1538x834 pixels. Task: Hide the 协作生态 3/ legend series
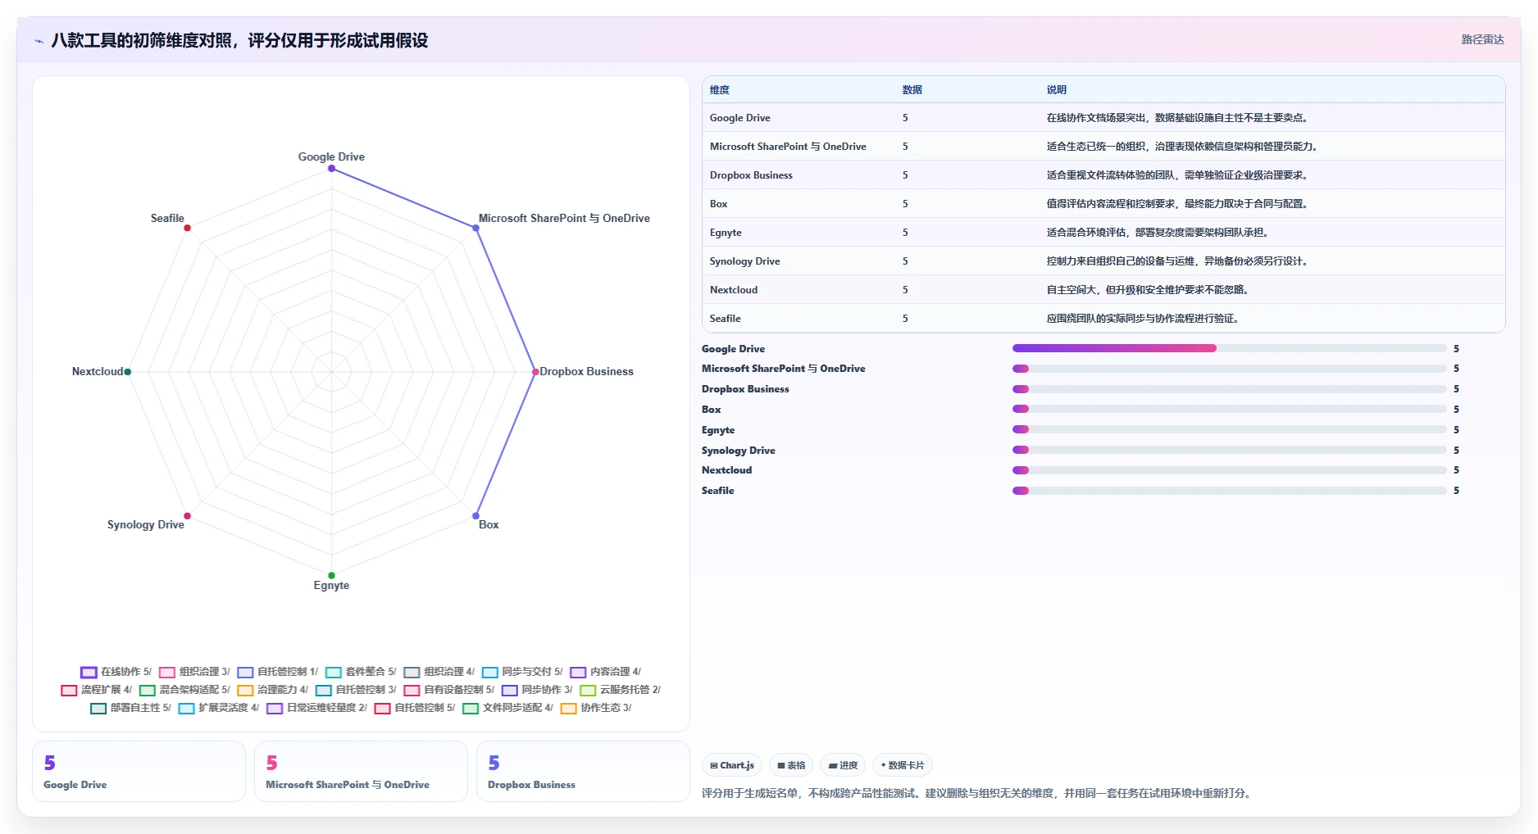pyautogui.click(x=595, y=708)
